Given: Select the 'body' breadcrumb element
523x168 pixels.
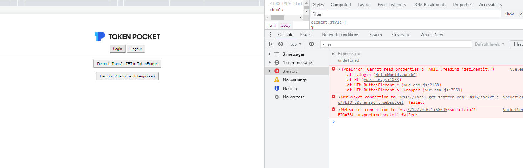Looking at the screenshot, I should click(285, 25).
